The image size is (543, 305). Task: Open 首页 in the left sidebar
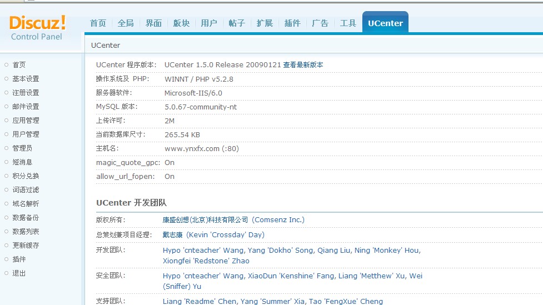(19, 65)
